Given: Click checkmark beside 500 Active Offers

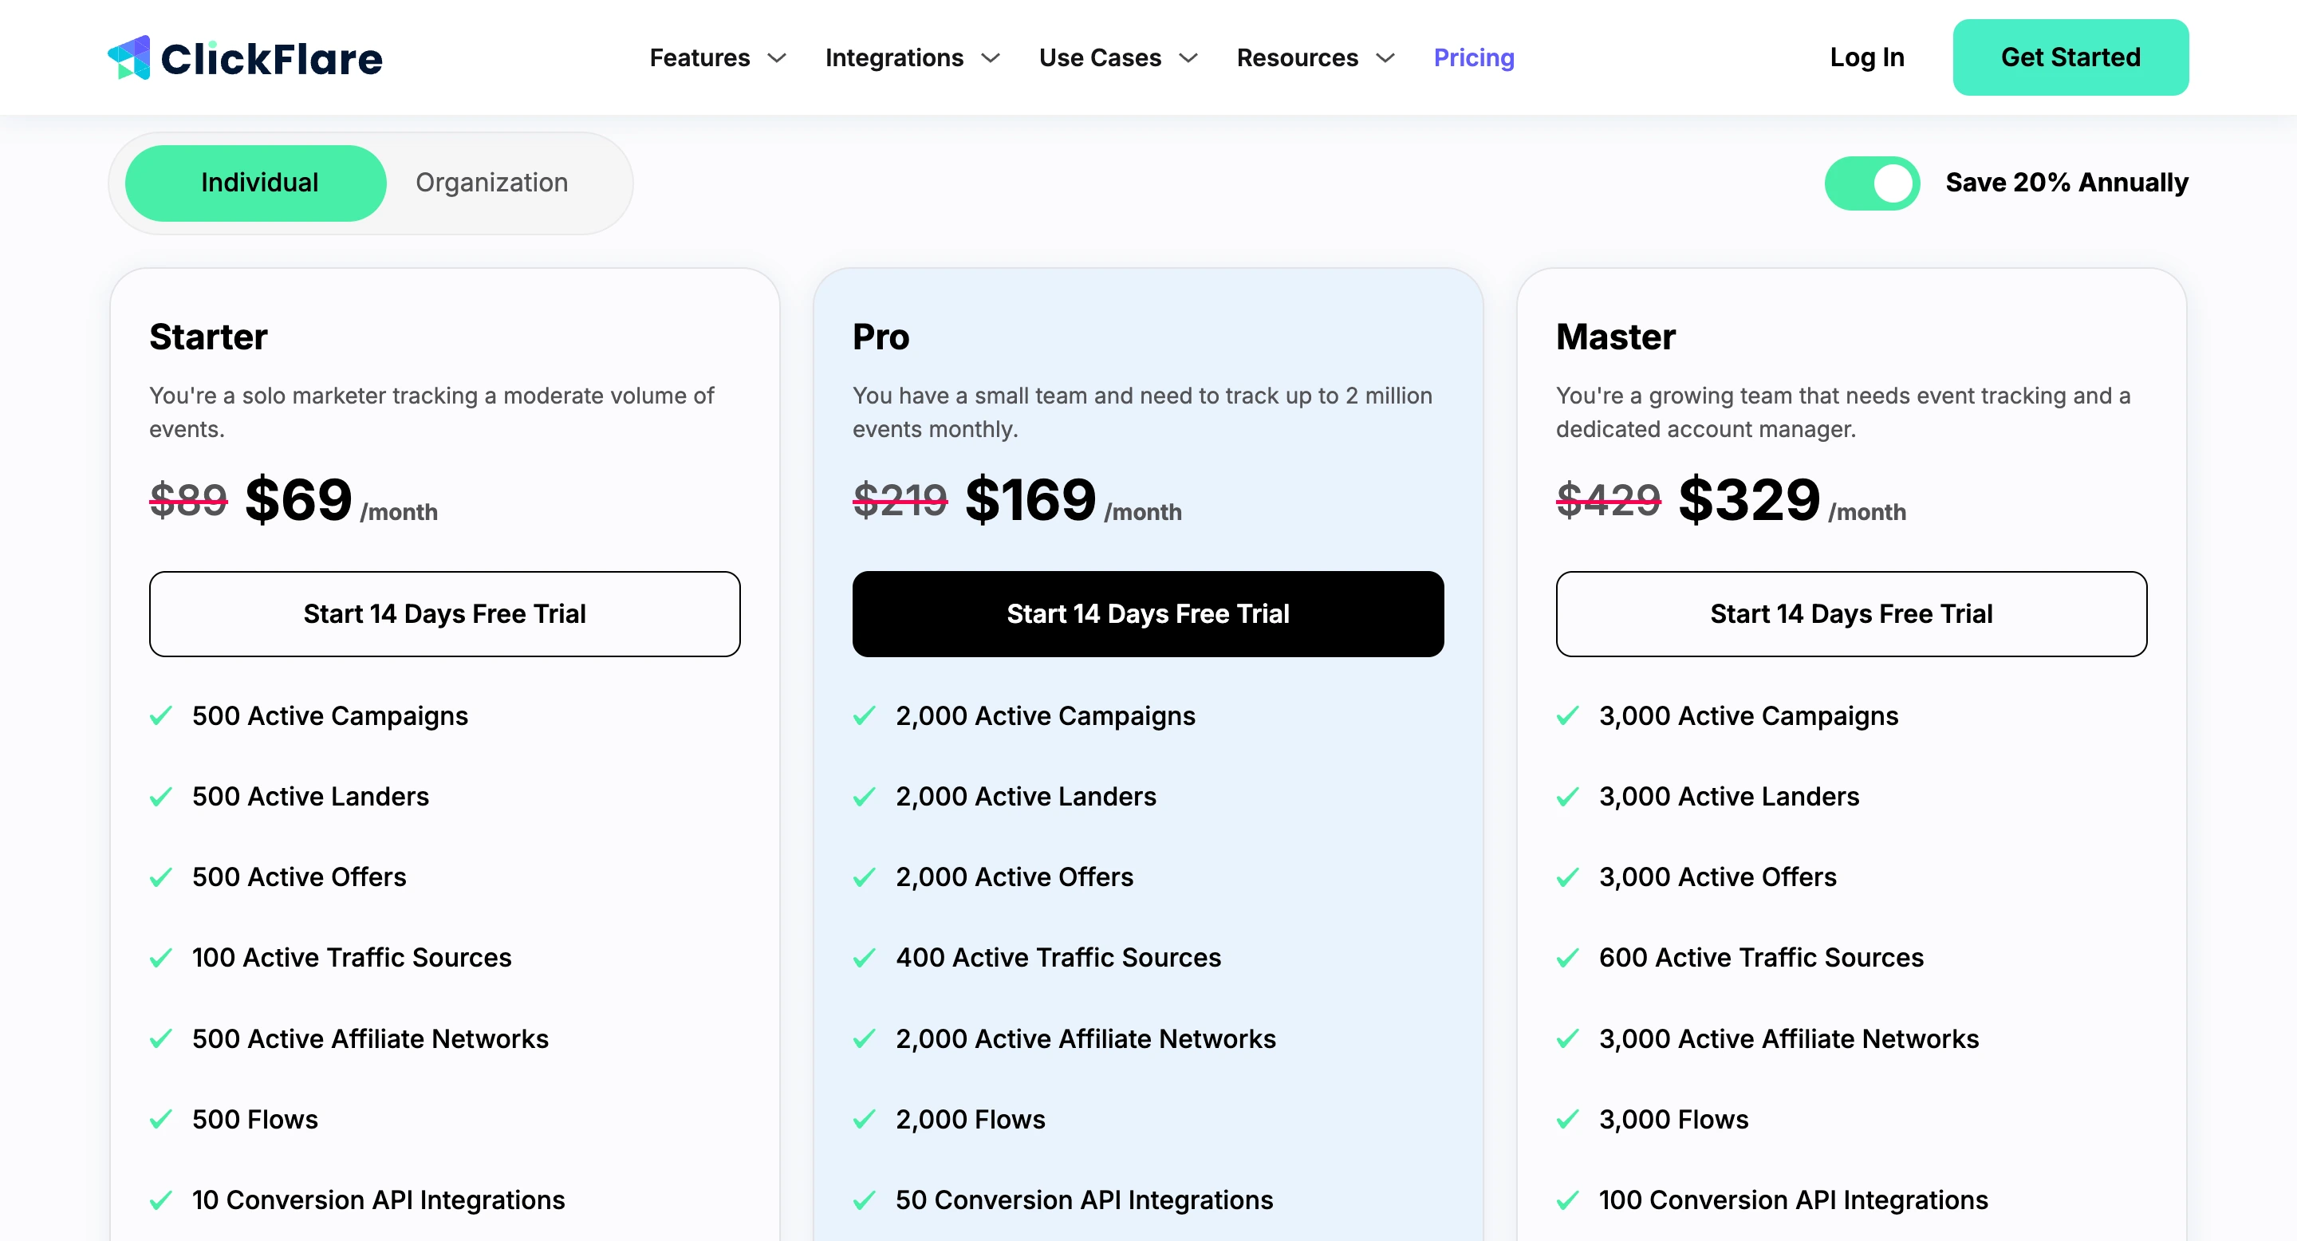Looking at the screenshot, I should (160, 877).
